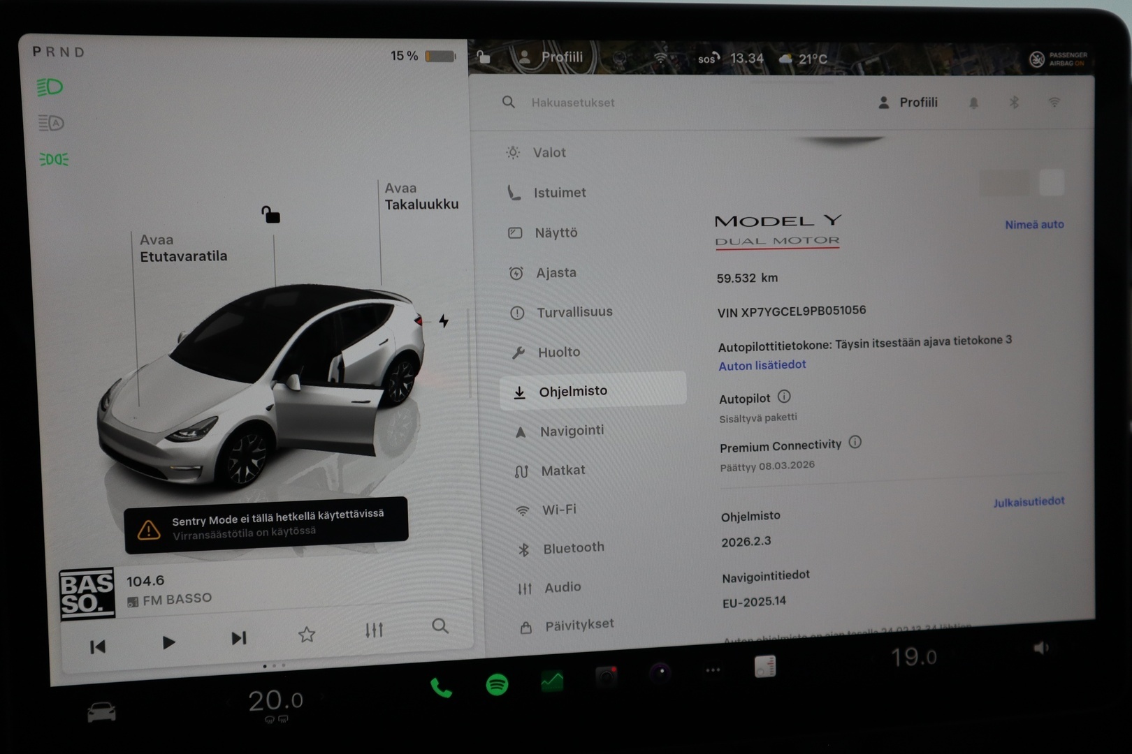The image size is (1132, 754).
Task: Open the Navigointi settings section
Action: (572, 431)
